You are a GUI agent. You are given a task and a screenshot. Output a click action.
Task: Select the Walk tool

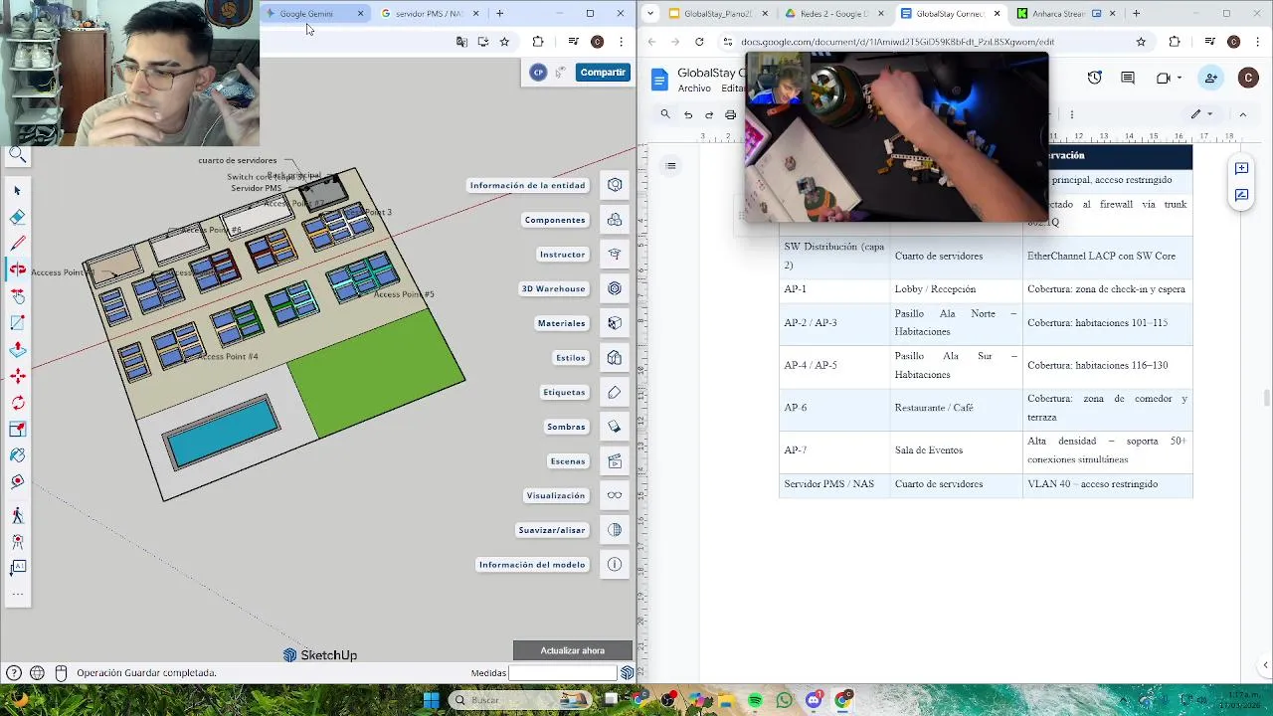17,515
